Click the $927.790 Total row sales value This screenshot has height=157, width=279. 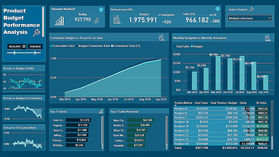point(202,148)
